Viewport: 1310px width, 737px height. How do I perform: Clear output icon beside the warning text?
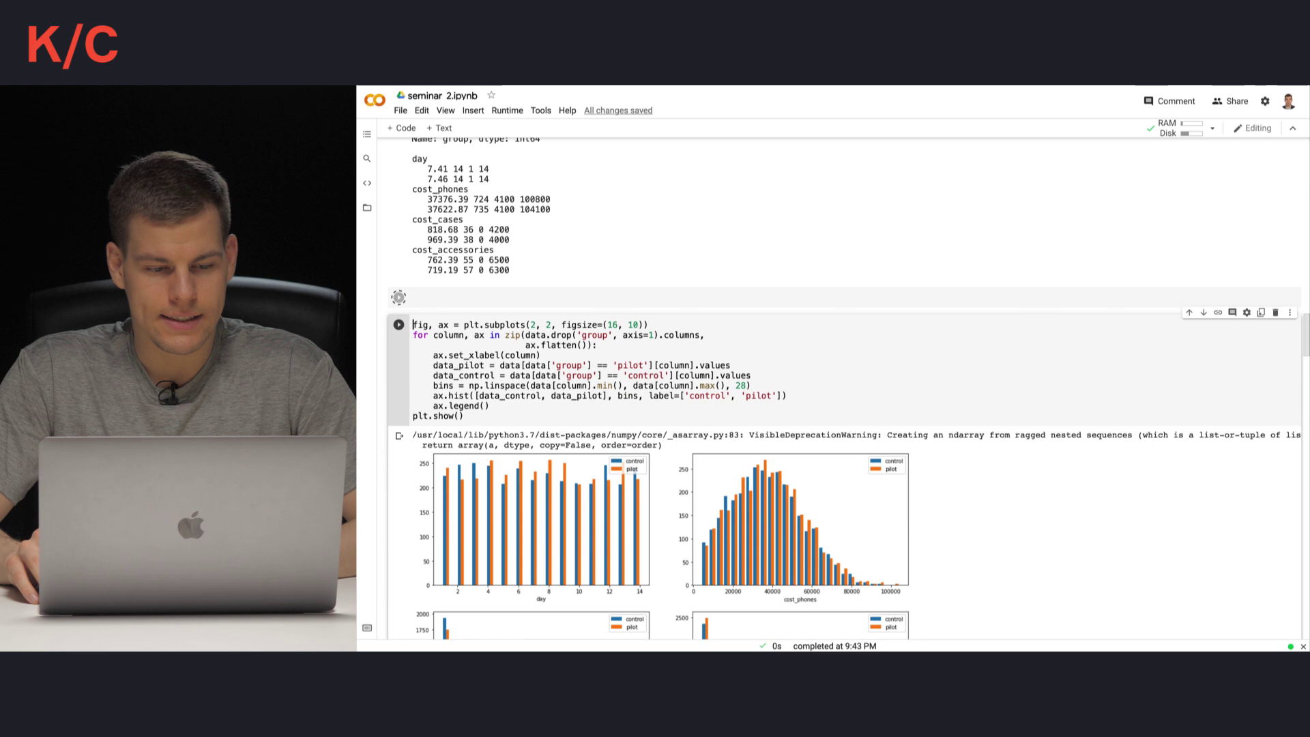(399, 435)
